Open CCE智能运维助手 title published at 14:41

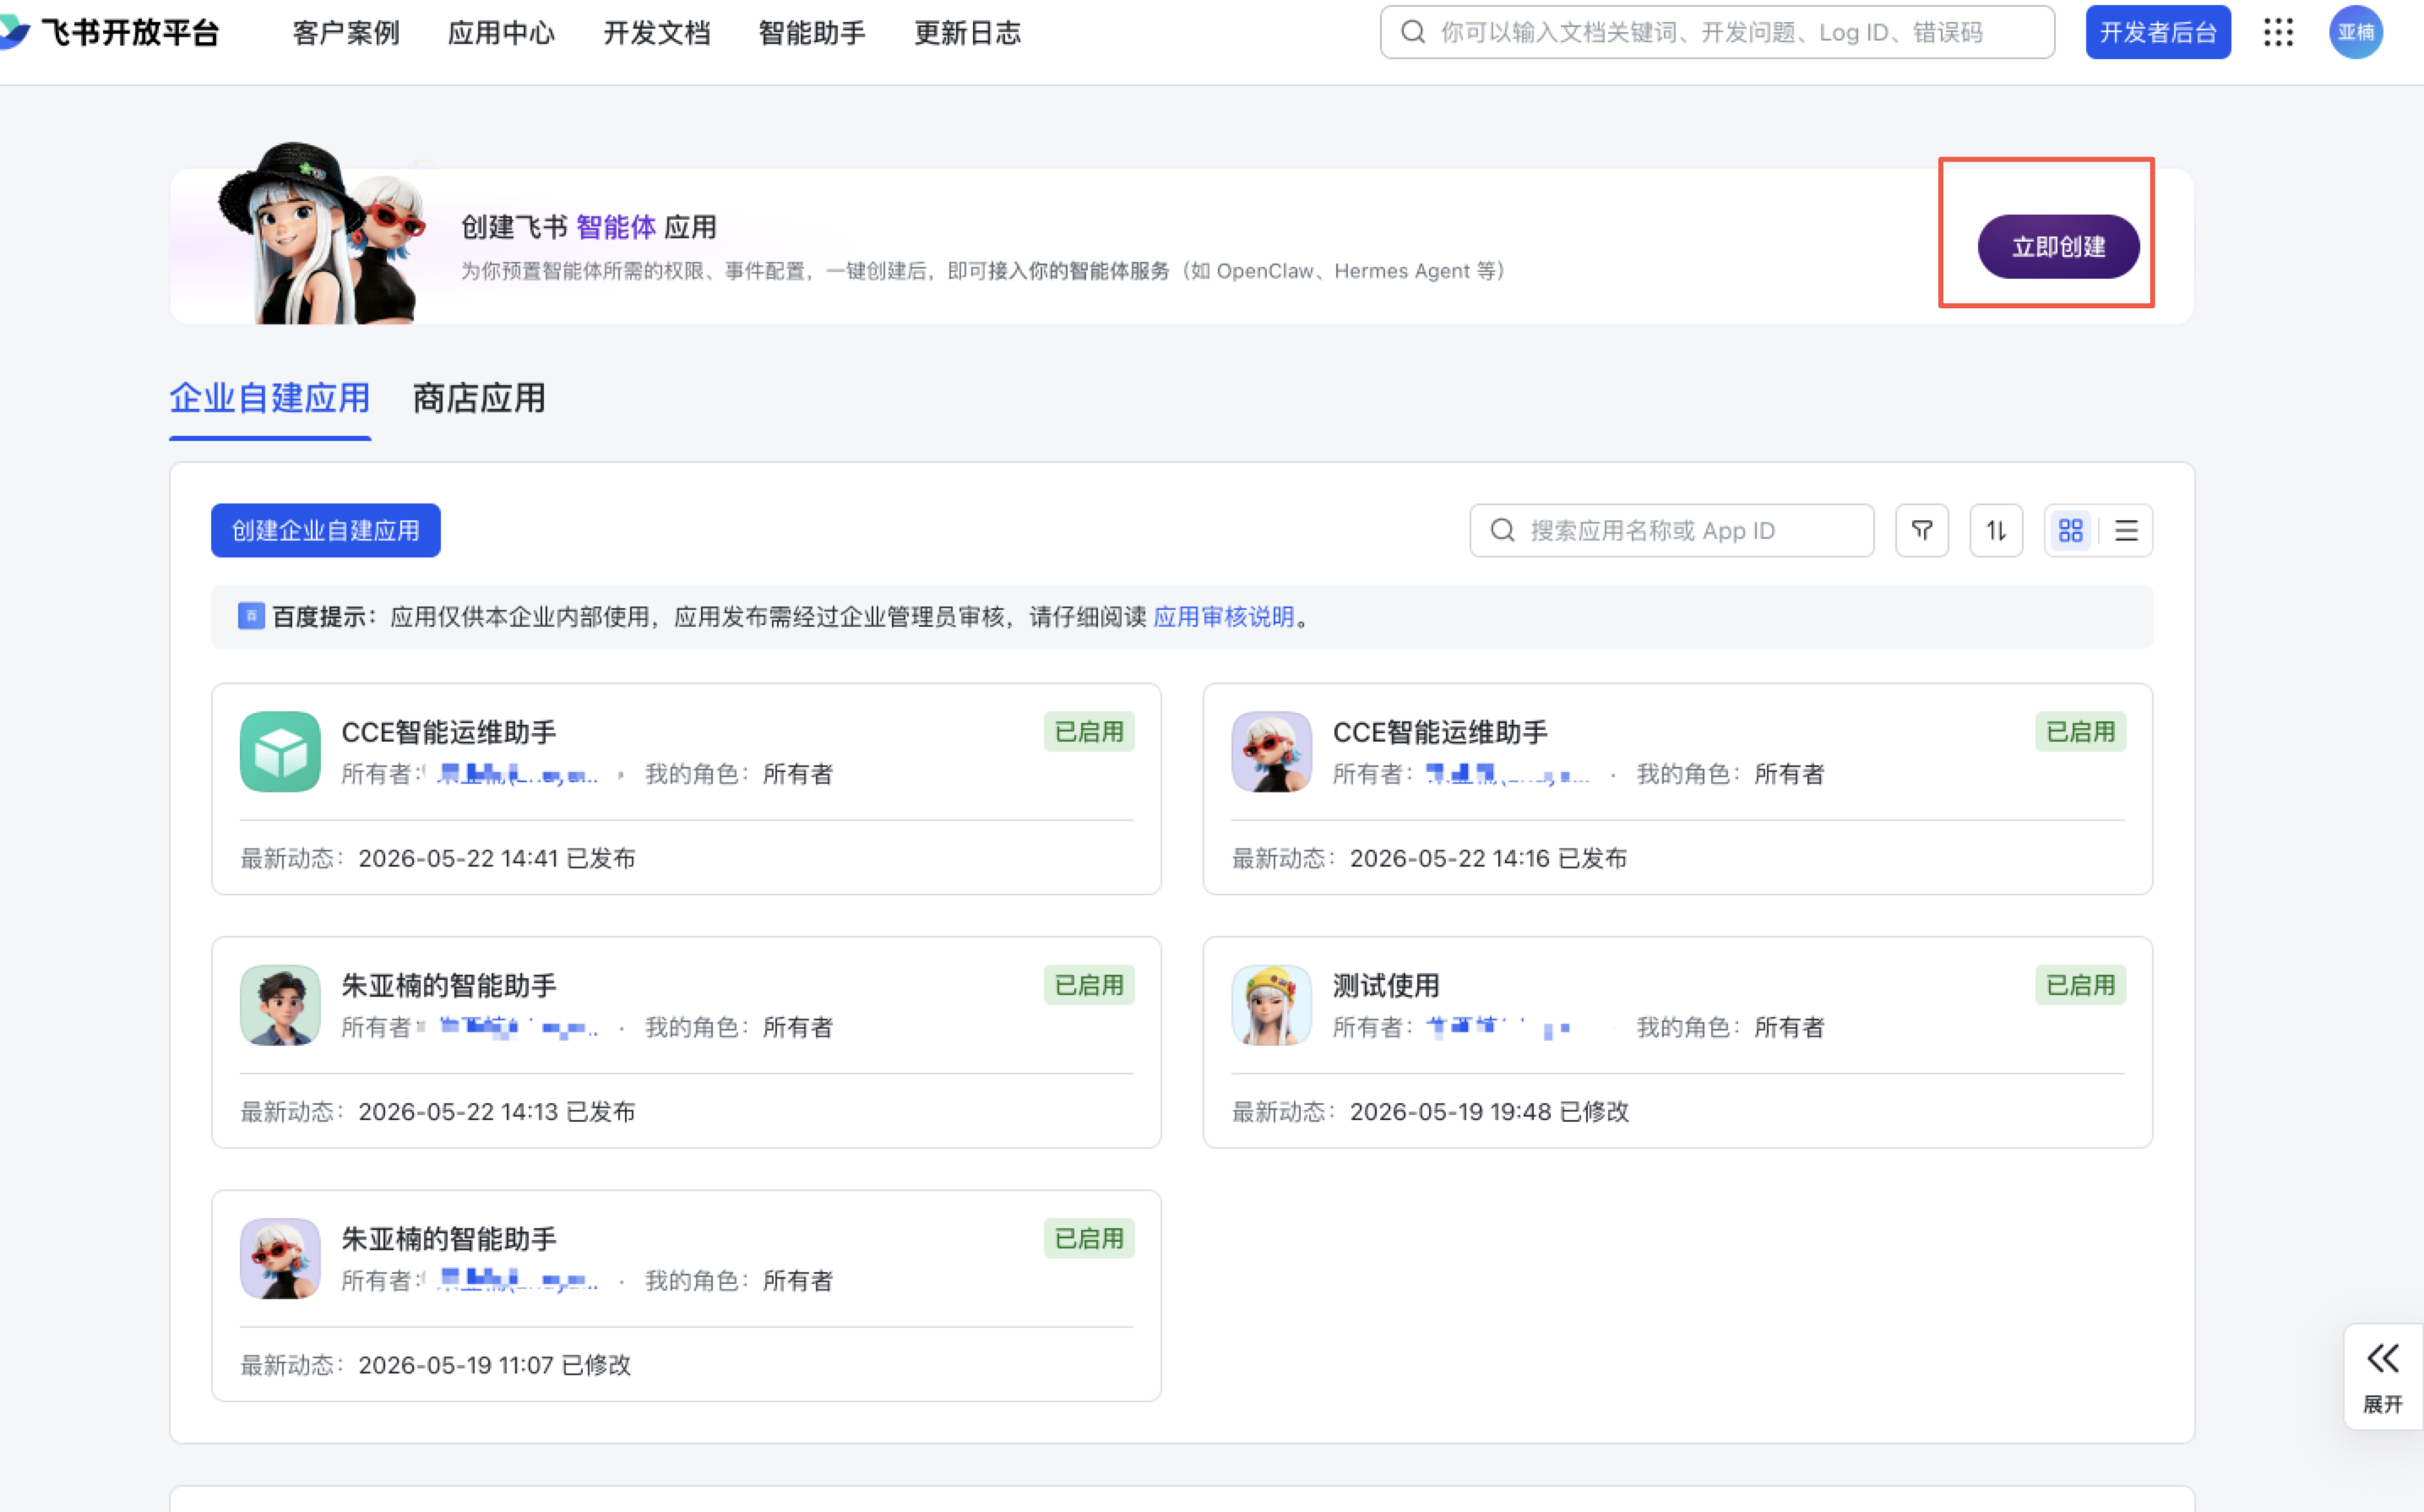click(x=448, y=732)
